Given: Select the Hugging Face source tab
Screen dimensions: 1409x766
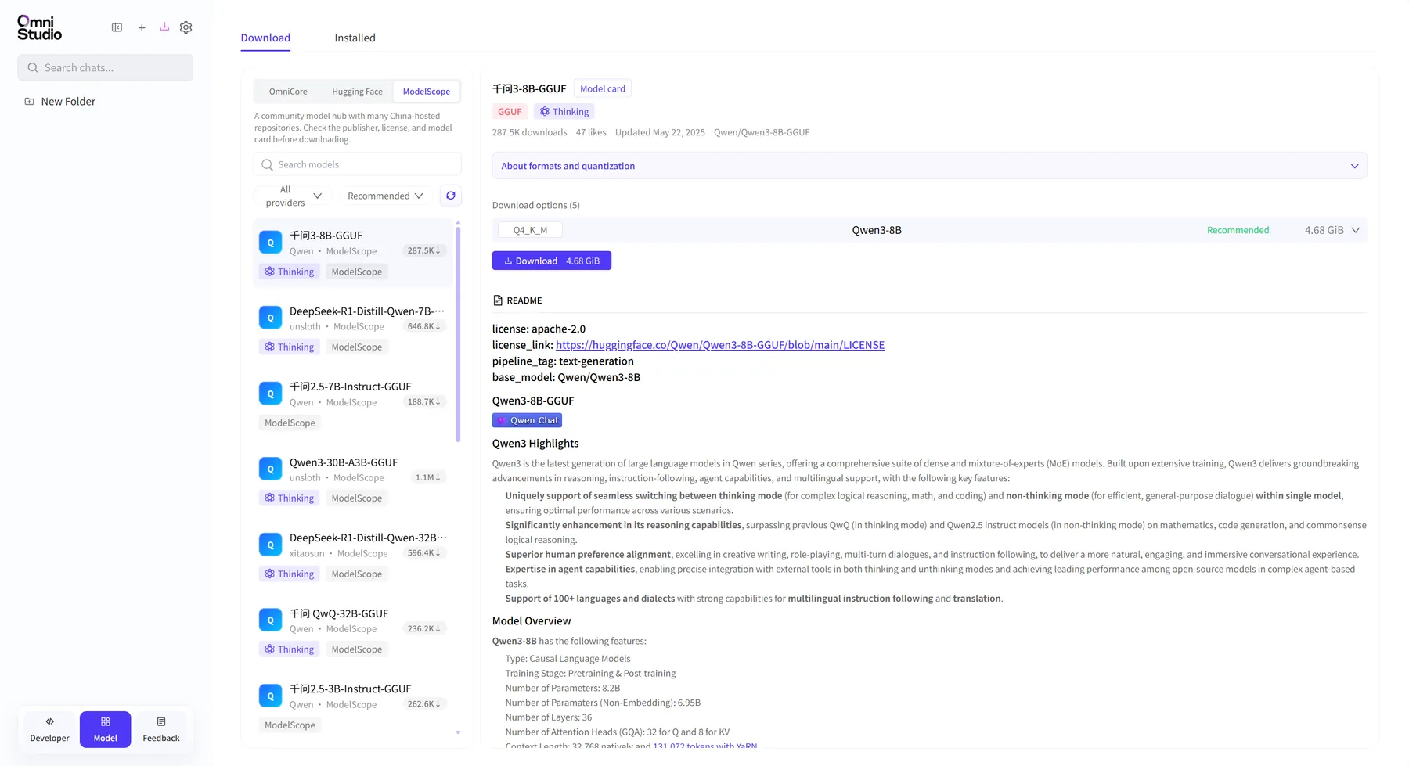Looking at the screenshot, I should 357,92.
